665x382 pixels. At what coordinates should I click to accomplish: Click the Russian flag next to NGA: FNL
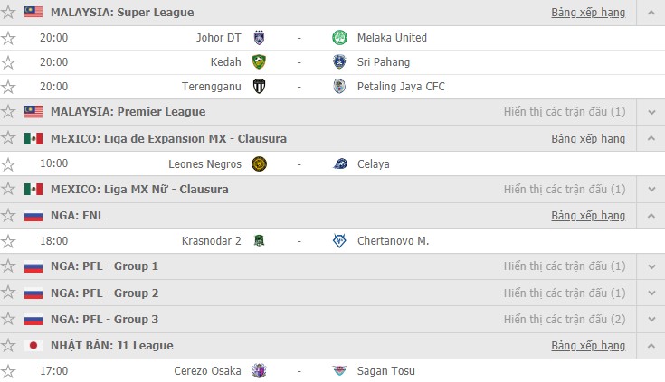pyautogui.click(x=33, y=216)
